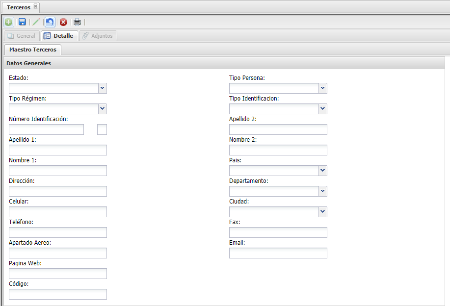Focus the Email text field
The height and width of the screenshot is (306, 450).
[278, 253]
